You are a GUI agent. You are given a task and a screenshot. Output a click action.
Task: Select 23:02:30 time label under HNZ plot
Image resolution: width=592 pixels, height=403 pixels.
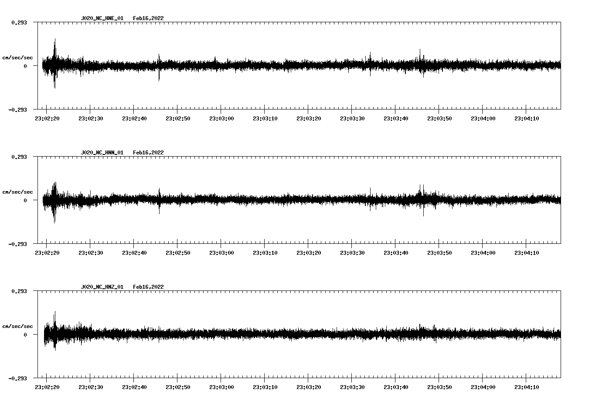pos(91,387)
